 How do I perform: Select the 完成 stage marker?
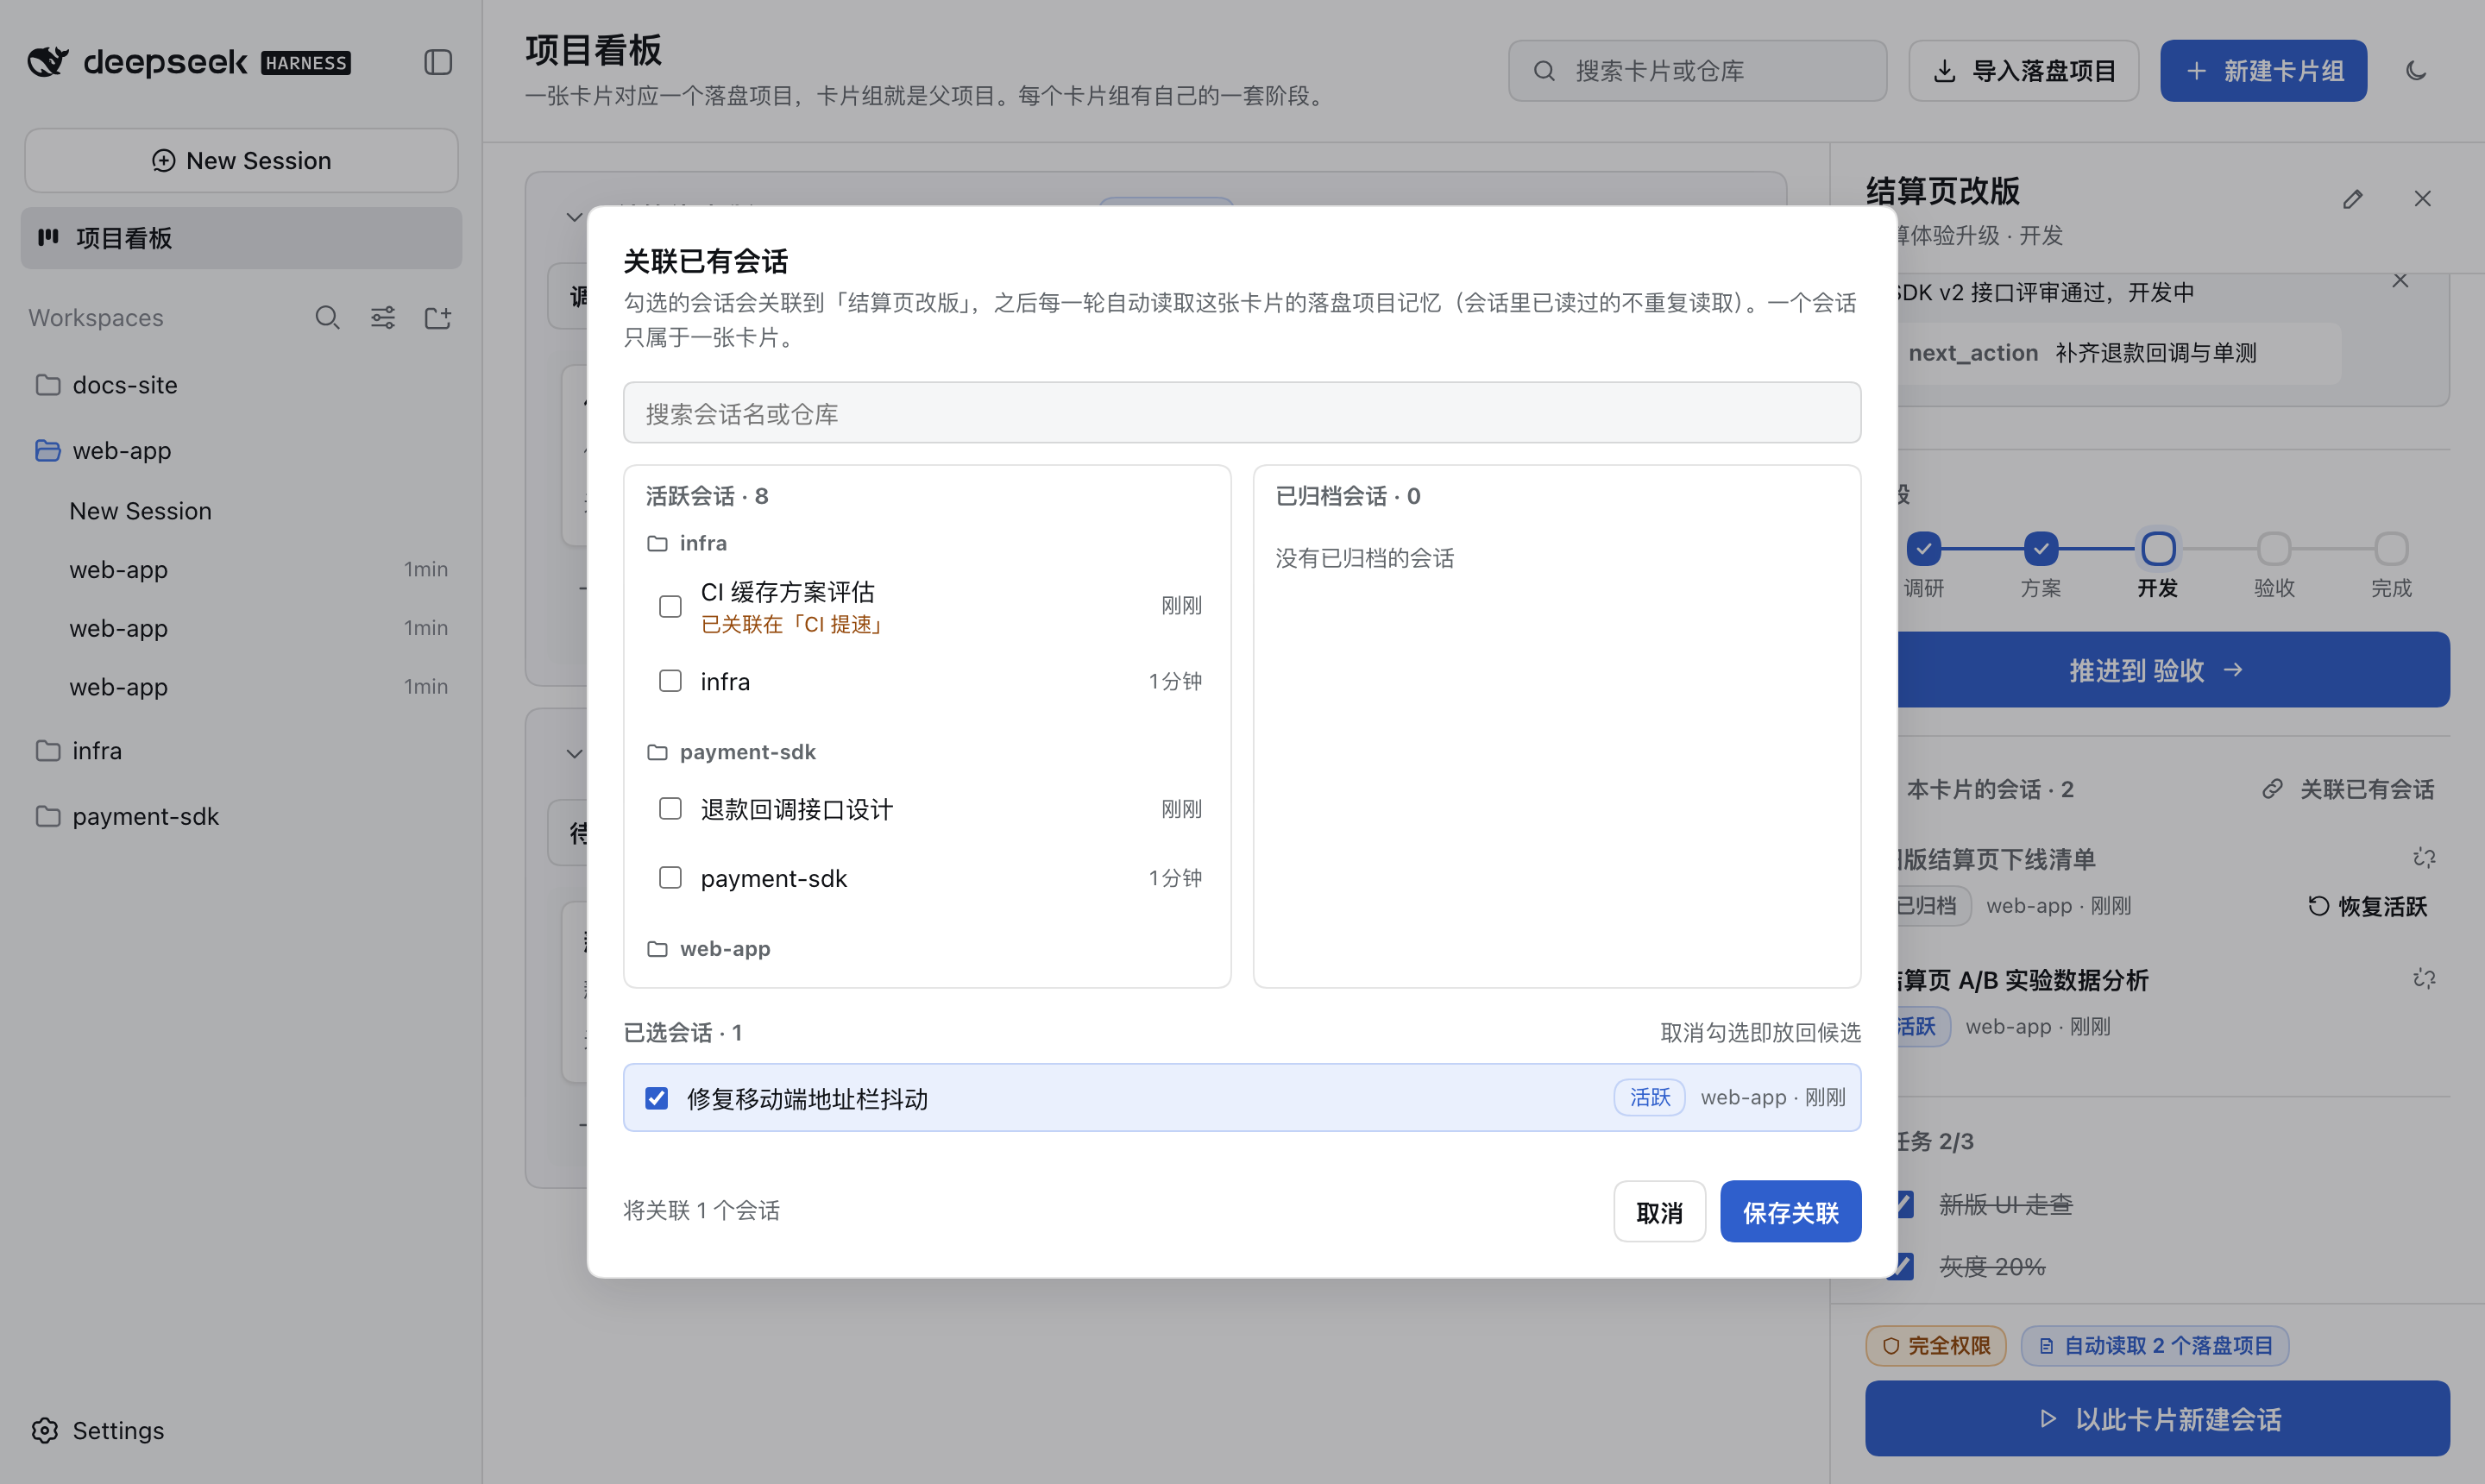point(2391,548)
